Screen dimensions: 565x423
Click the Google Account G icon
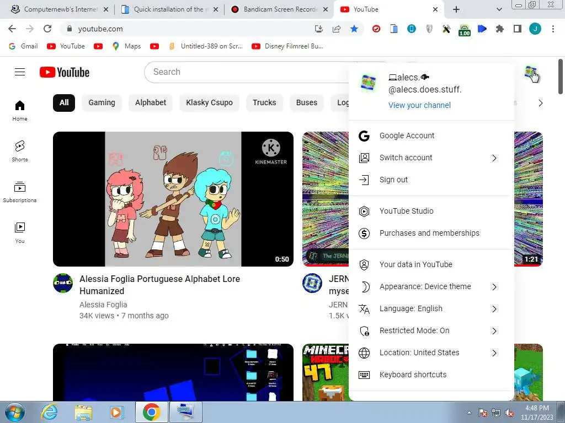pos(364,135)
